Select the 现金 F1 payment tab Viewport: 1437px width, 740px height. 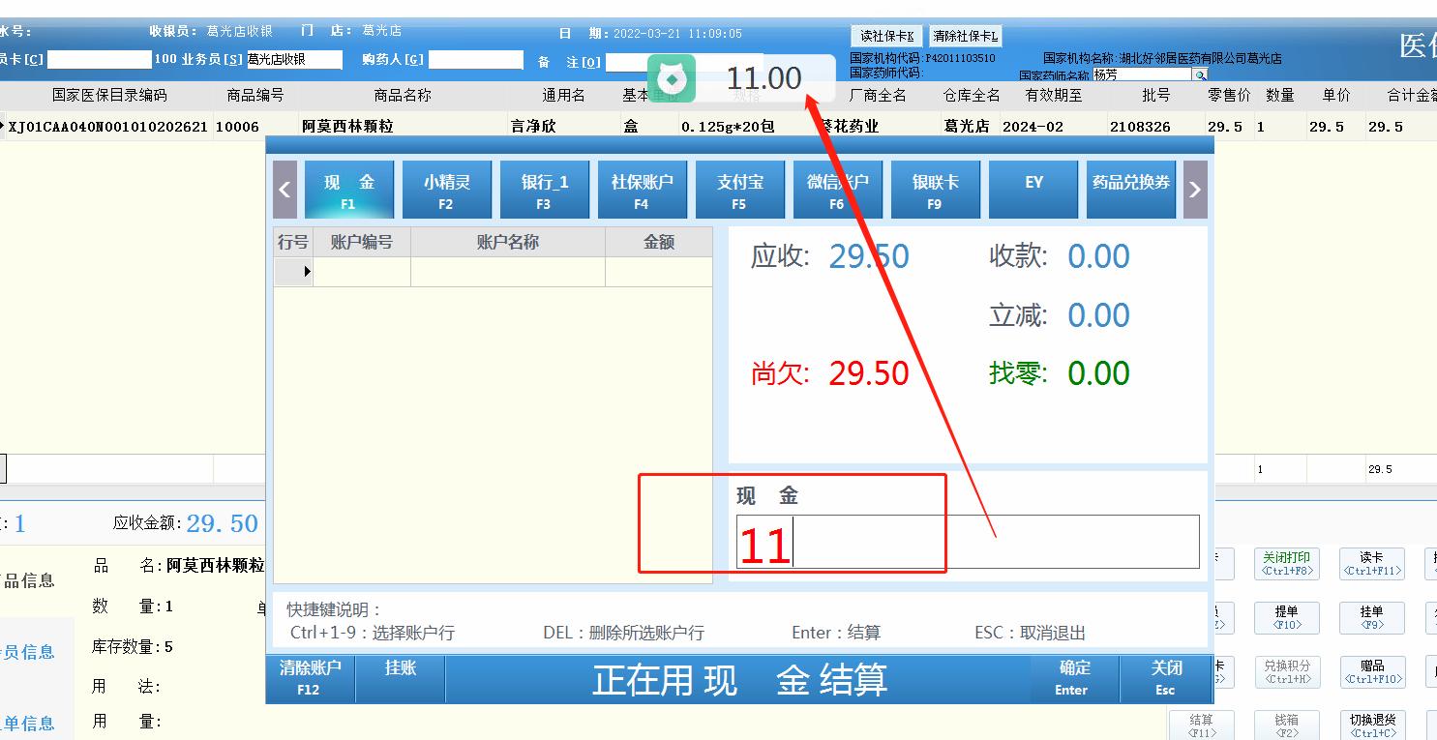pyautogui.click(x=348, y=190)
